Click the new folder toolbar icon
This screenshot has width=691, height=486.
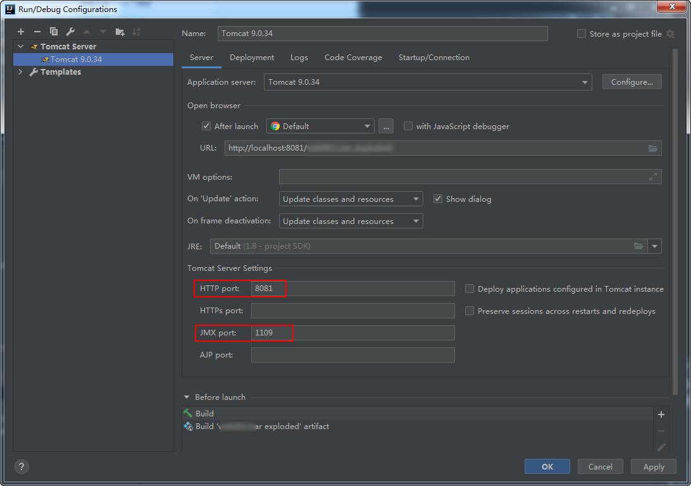click(x=120, y=32)
